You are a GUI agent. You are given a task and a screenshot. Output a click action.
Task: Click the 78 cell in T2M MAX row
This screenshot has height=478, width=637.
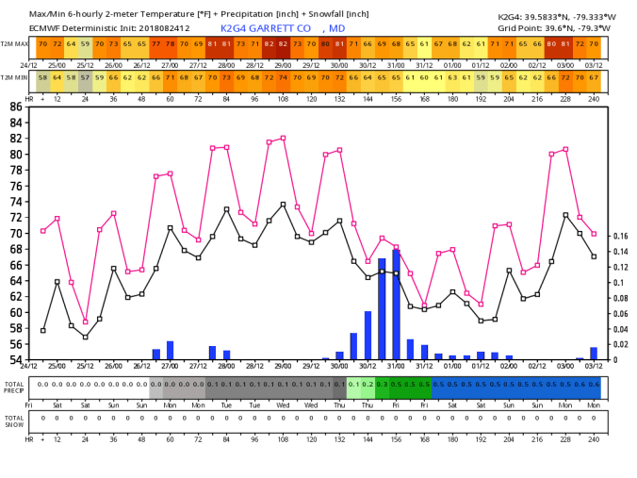coord(171,44)
